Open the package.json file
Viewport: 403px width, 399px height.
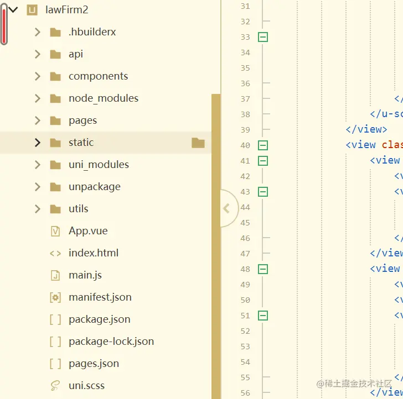(x=100, y=320)
